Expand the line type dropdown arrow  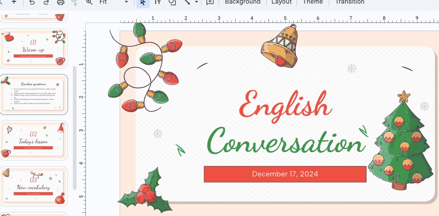tap(197, 2)
